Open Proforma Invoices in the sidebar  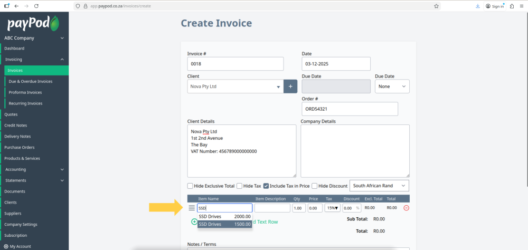click(25, 92)
